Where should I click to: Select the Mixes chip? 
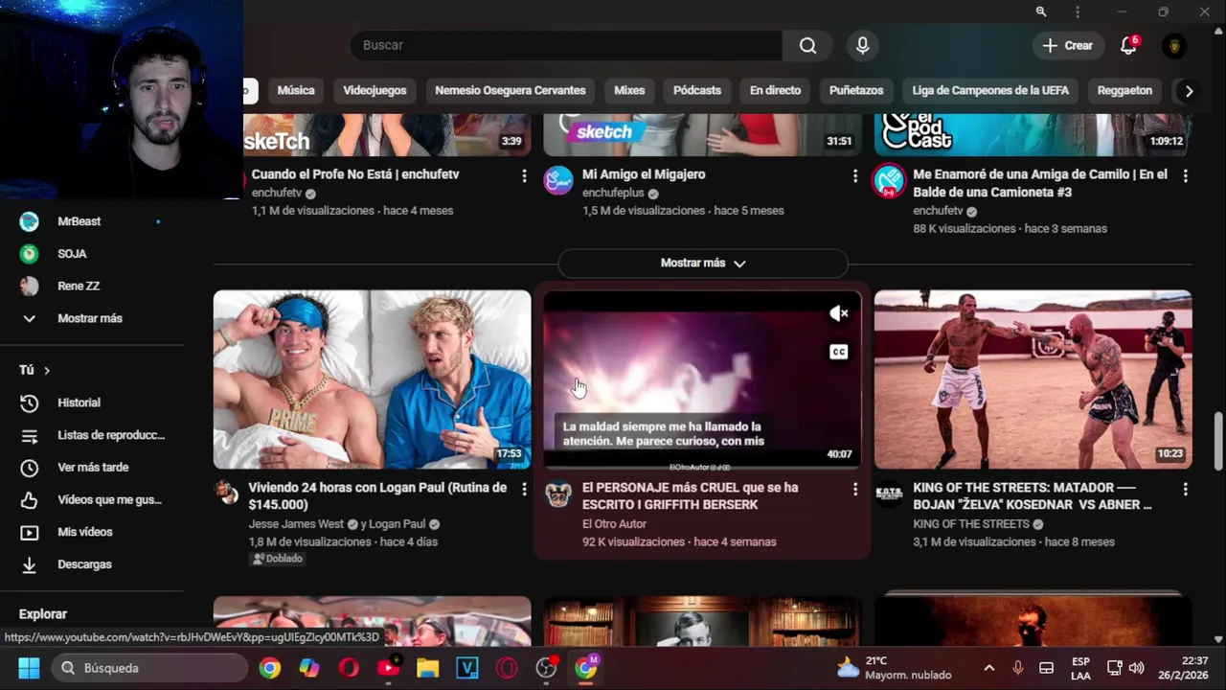pos(629,90)
